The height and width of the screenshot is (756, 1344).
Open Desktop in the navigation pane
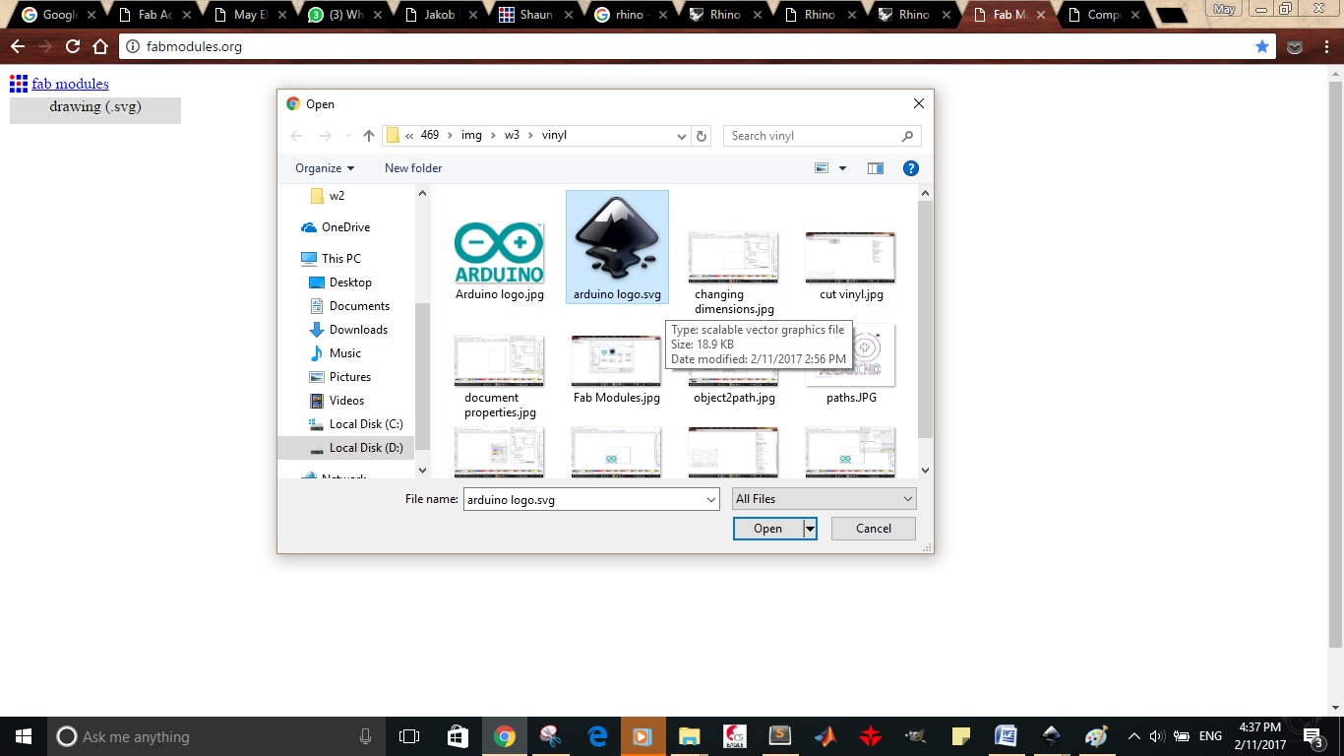point(340,283)
